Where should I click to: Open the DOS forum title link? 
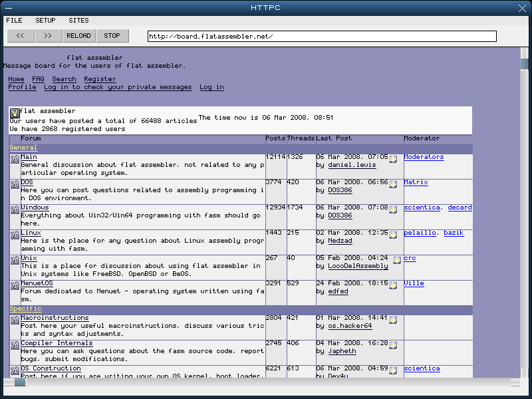pos(27,182)
